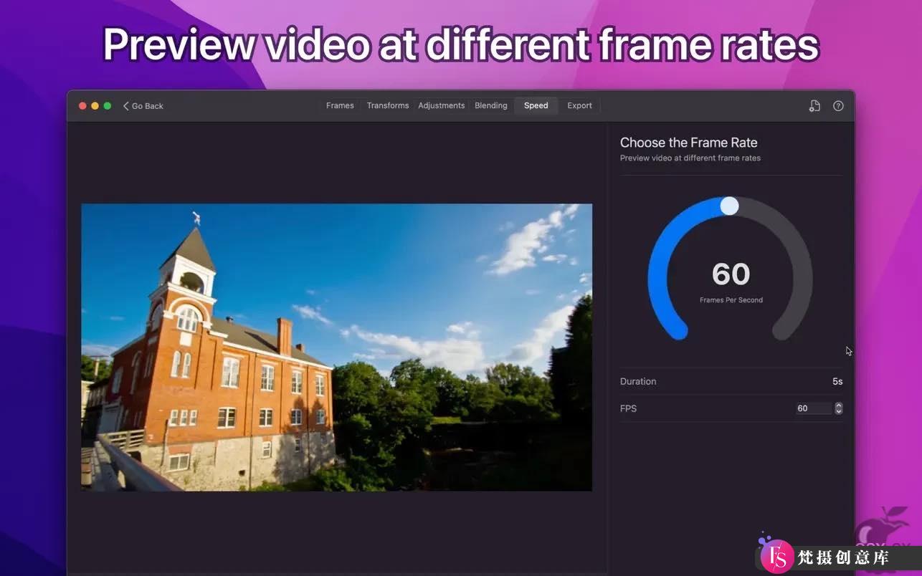Select the Speed tab
922x576 pixels.
click(x=536, y=105)
